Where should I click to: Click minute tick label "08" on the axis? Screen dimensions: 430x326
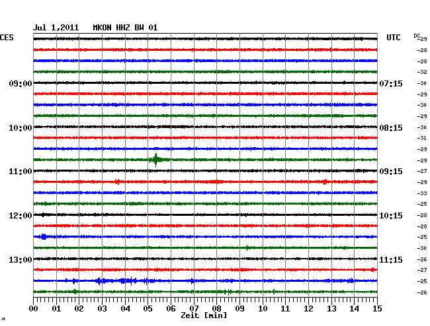(216, 308)
